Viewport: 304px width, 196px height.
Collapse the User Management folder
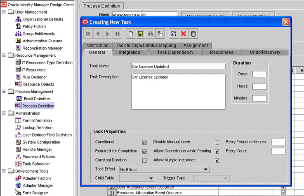click(x=4, y=12)
